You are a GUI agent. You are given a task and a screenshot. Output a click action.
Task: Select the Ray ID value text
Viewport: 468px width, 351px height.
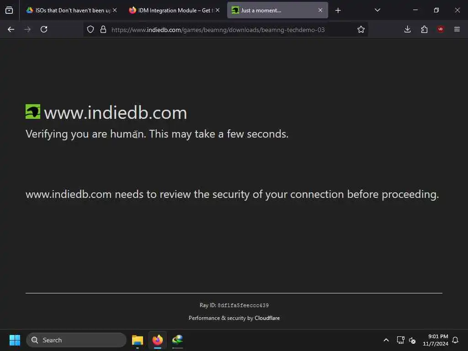click(243, 305)
